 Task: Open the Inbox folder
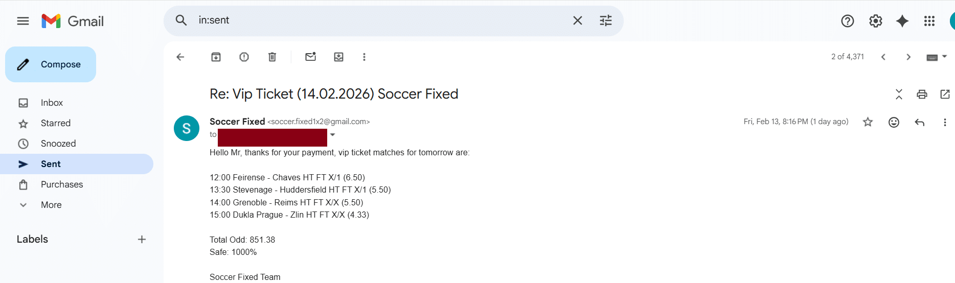pos(52,103)
